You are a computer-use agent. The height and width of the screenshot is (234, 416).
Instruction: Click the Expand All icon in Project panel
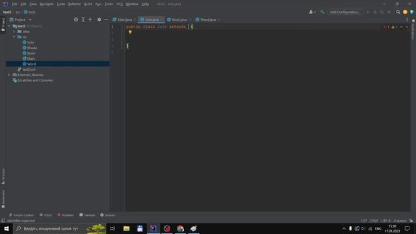83,19
